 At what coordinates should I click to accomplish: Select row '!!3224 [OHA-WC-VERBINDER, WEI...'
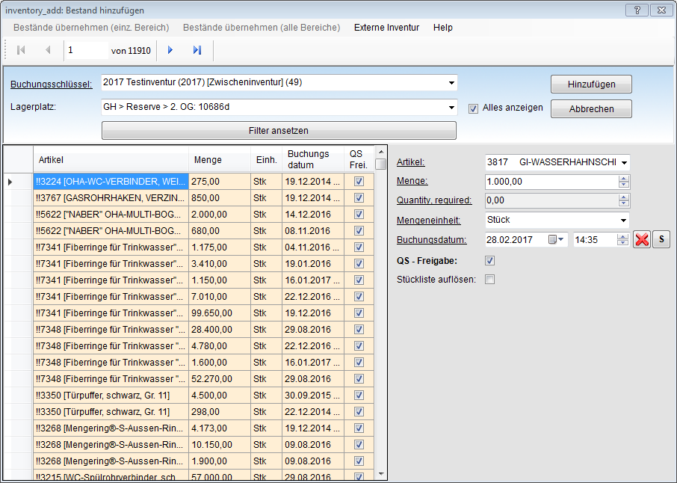[189, 182]
